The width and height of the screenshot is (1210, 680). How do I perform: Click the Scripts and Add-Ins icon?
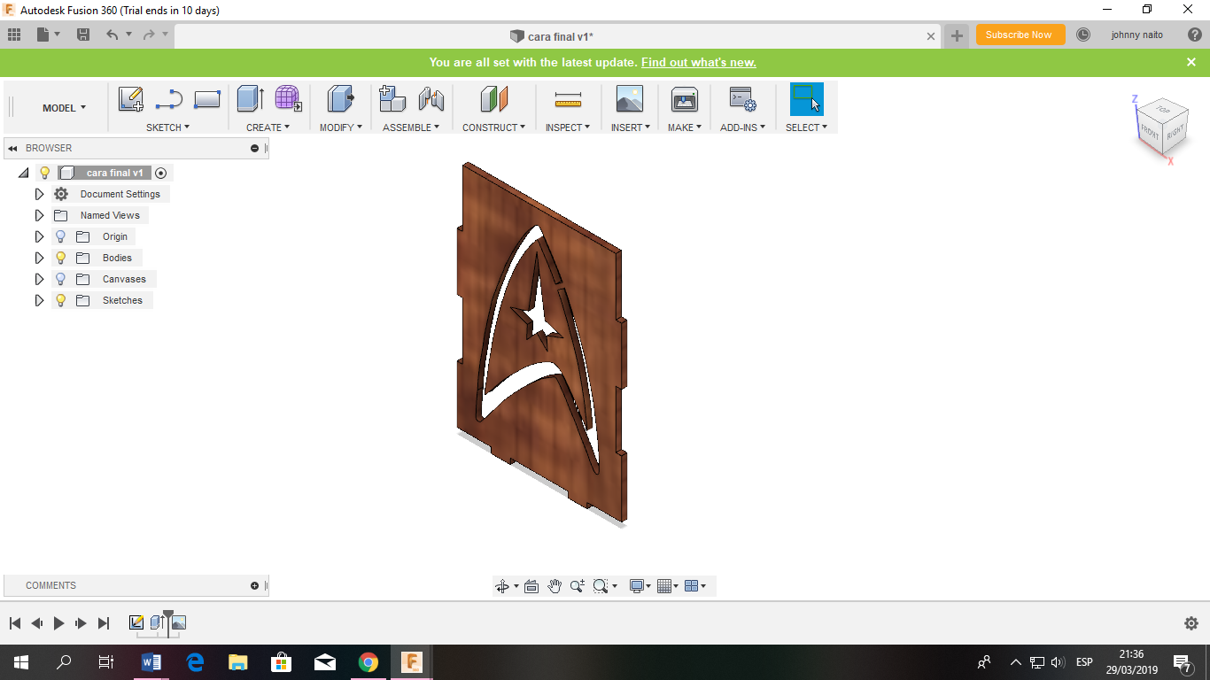point(742,98)
